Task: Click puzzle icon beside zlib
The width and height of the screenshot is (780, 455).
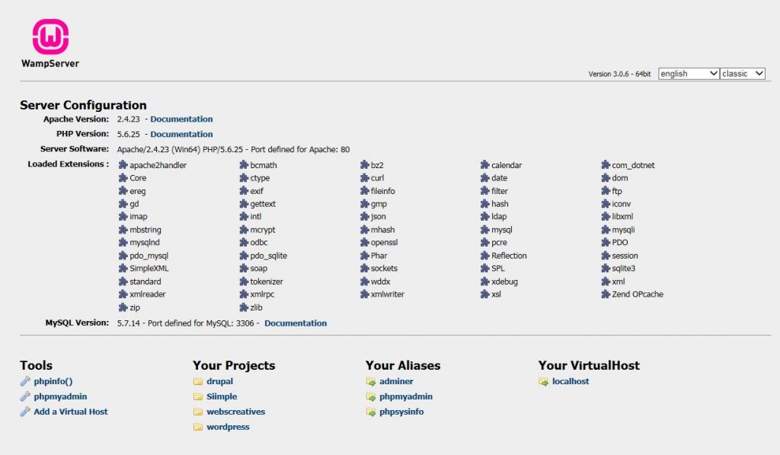Action: (244, 307)
